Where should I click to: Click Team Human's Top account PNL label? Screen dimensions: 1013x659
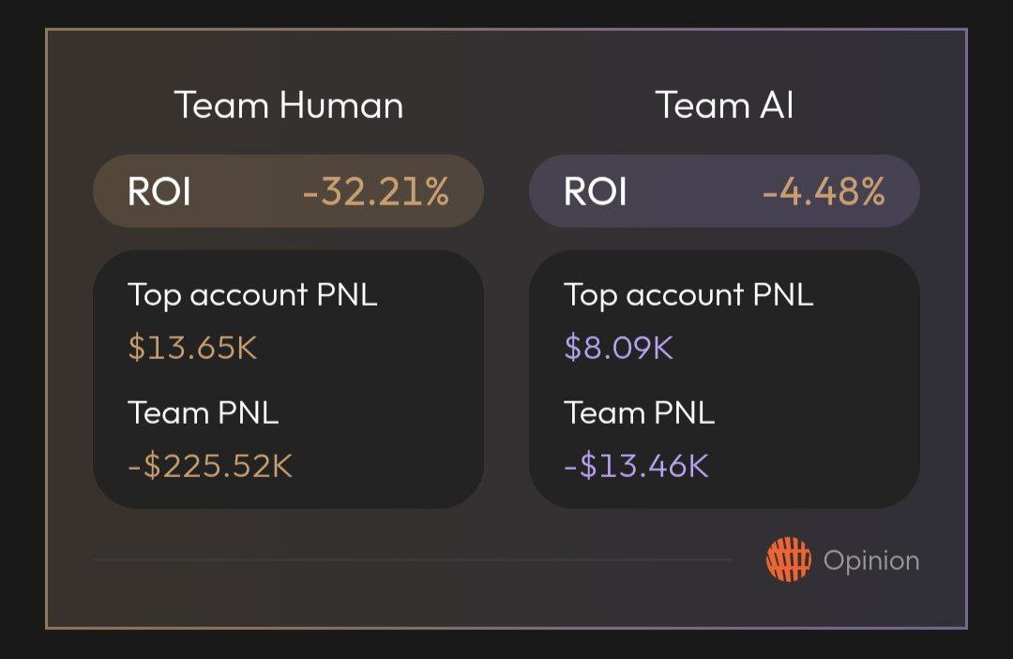[x=252, y=294]
